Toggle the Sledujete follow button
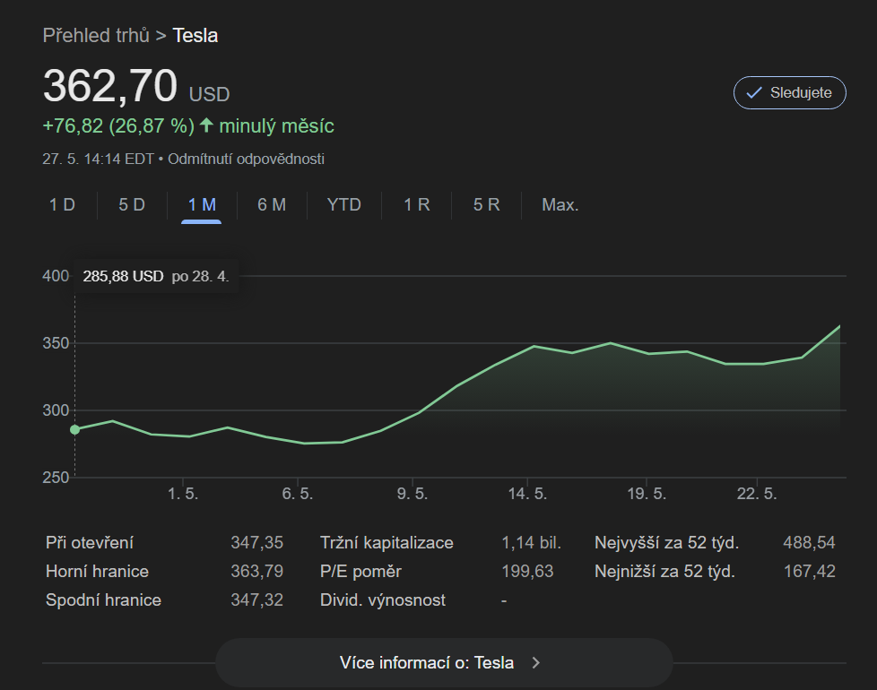877x690 pixels. [789, 92]
